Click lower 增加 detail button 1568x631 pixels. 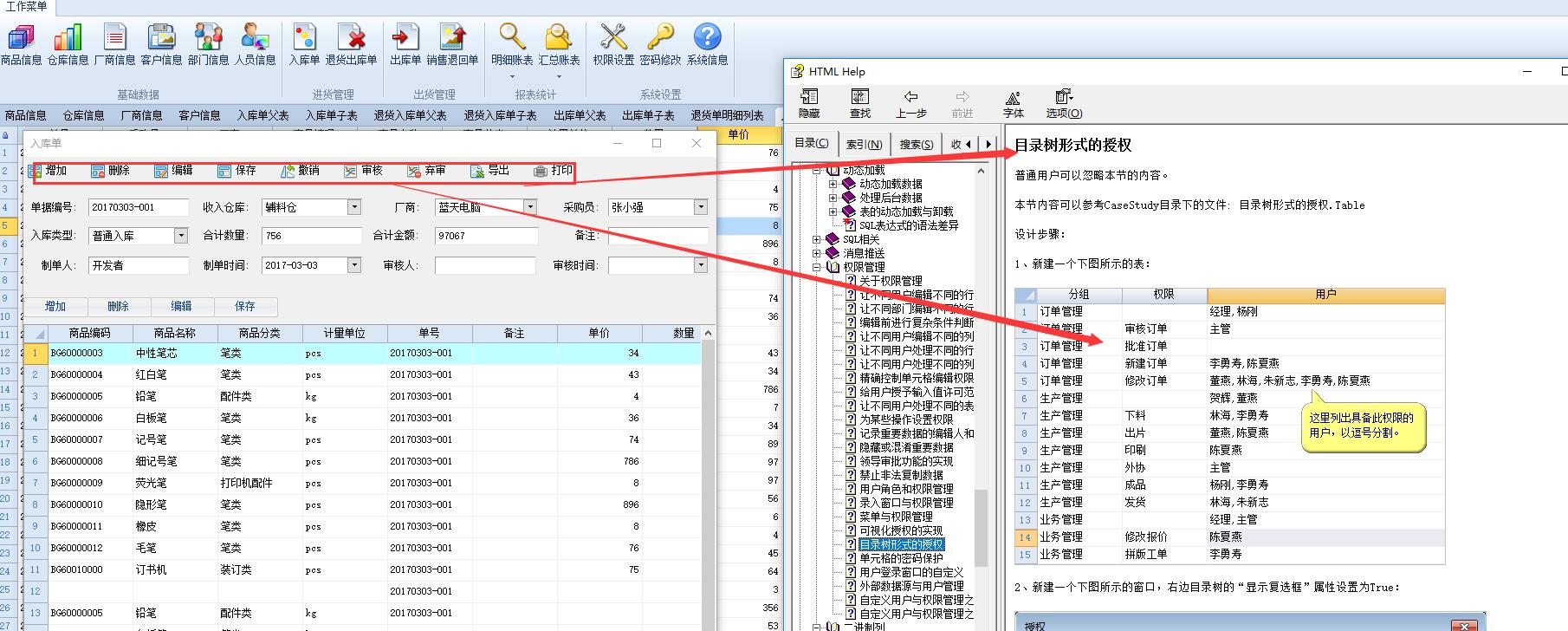point(55,306)
